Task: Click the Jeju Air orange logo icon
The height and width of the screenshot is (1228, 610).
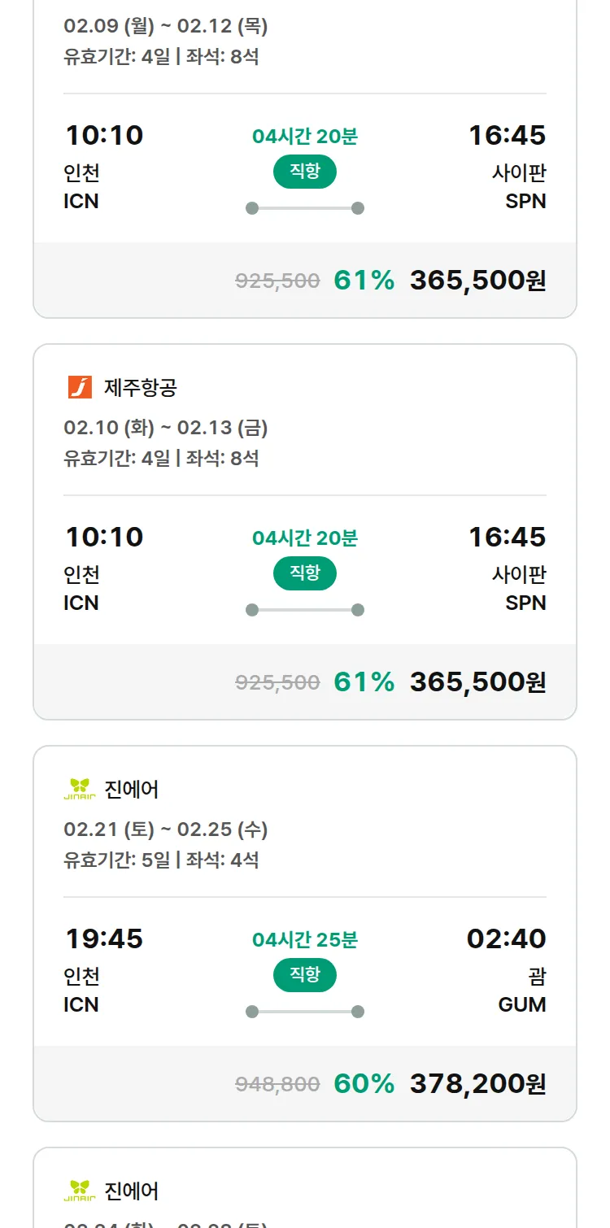Action: tap(80, 387)
